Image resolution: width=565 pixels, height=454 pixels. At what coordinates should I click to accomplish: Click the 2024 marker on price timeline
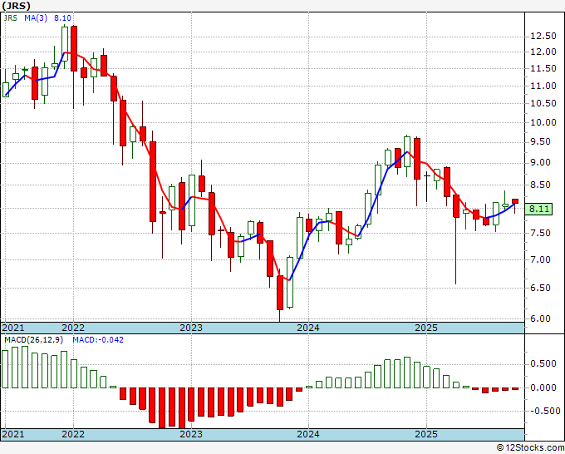click(x=308, y=328)
